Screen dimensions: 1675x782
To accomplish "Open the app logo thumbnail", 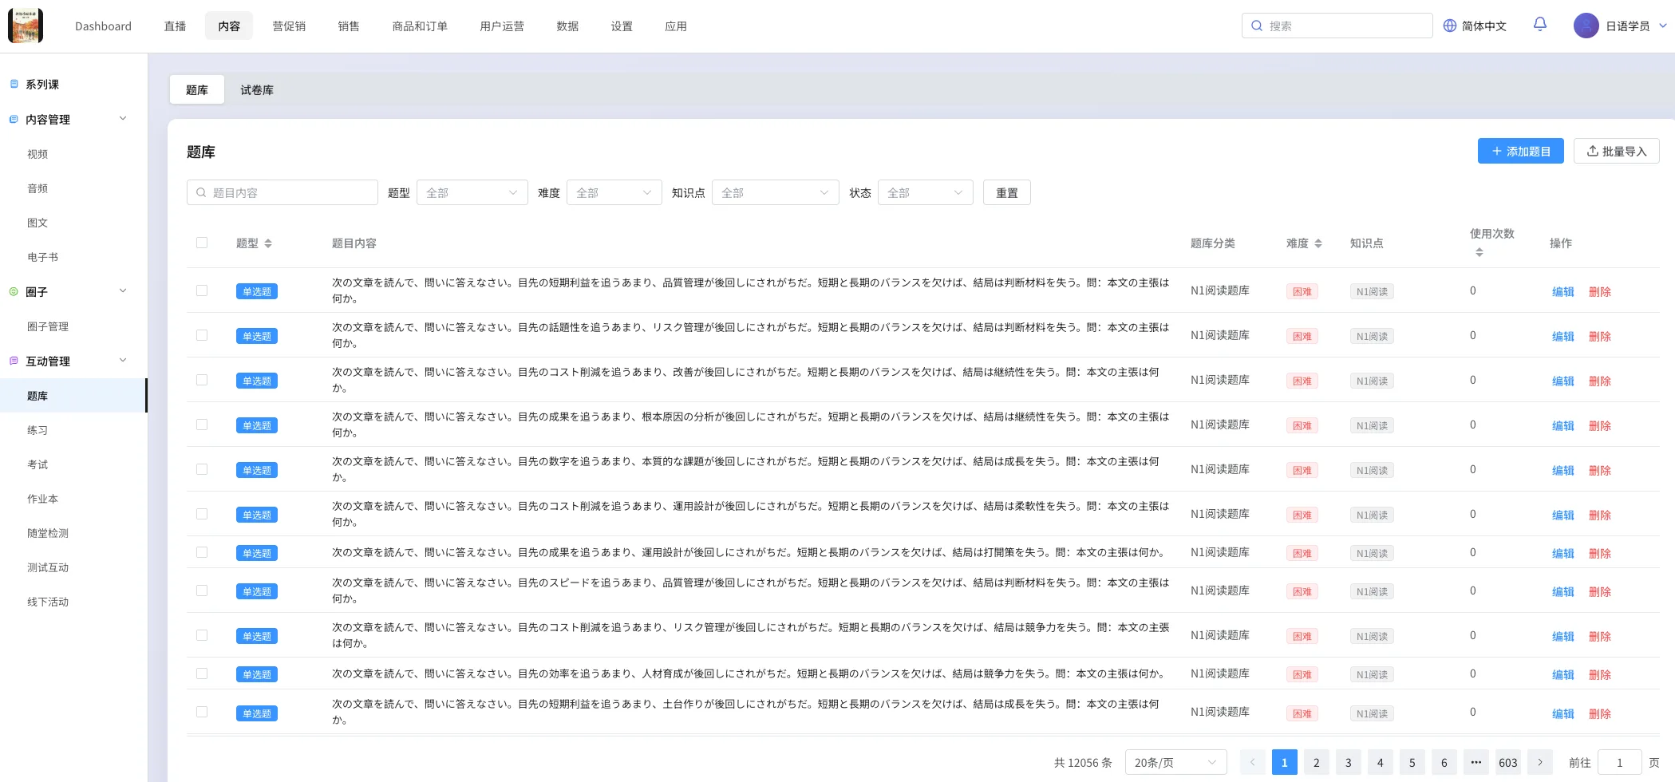I will click(x=26, y=26).
